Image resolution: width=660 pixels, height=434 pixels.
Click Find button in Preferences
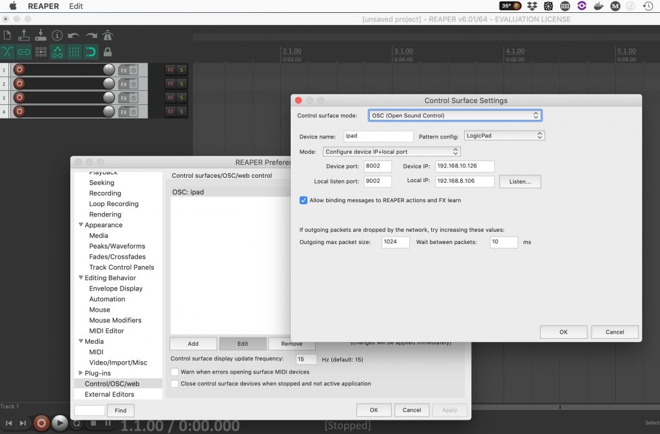pos(121,410)
